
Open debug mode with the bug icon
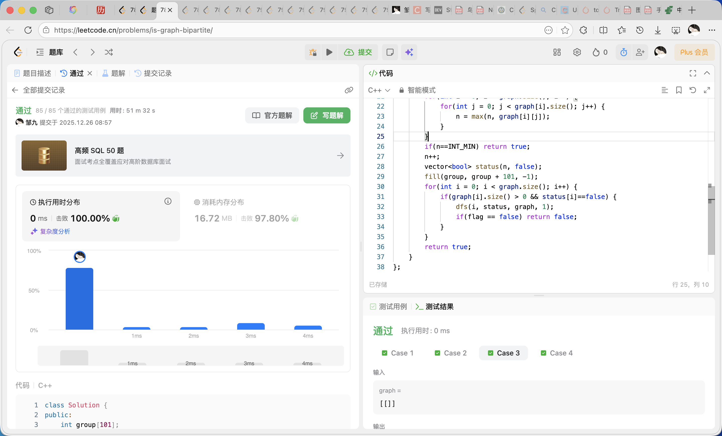pyautogui.click(x=313, y=52)
